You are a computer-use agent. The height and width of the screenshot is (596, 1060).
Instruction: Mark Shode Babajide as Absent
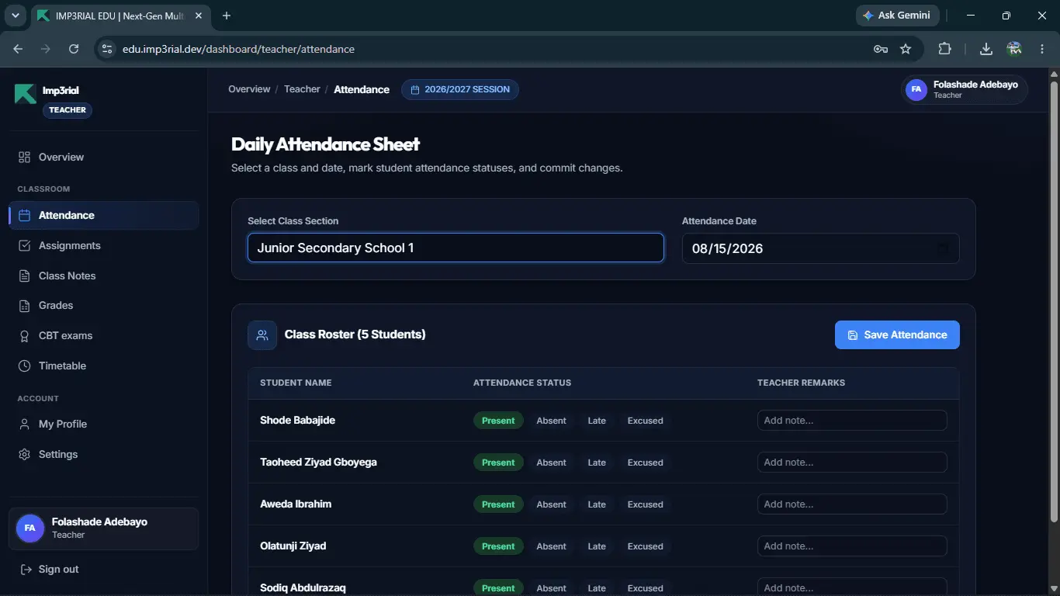point(551,421)
